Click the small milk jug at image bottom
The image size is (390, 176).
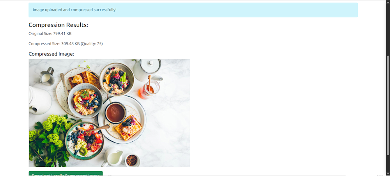point(112,158)
